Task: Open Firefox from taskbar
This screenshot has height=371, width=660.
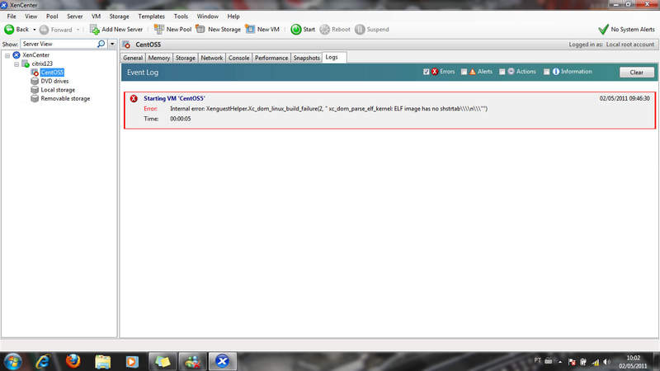Action: point(73,361)
